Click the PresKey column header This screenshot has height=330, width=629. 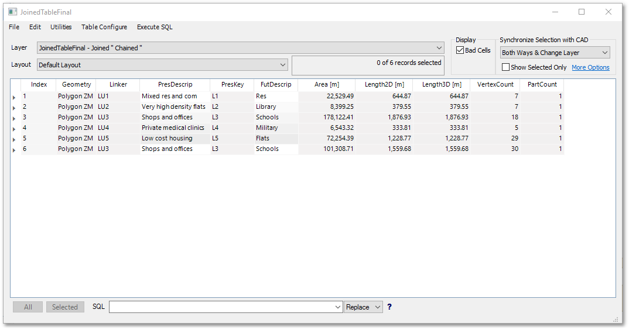(233, 85)
